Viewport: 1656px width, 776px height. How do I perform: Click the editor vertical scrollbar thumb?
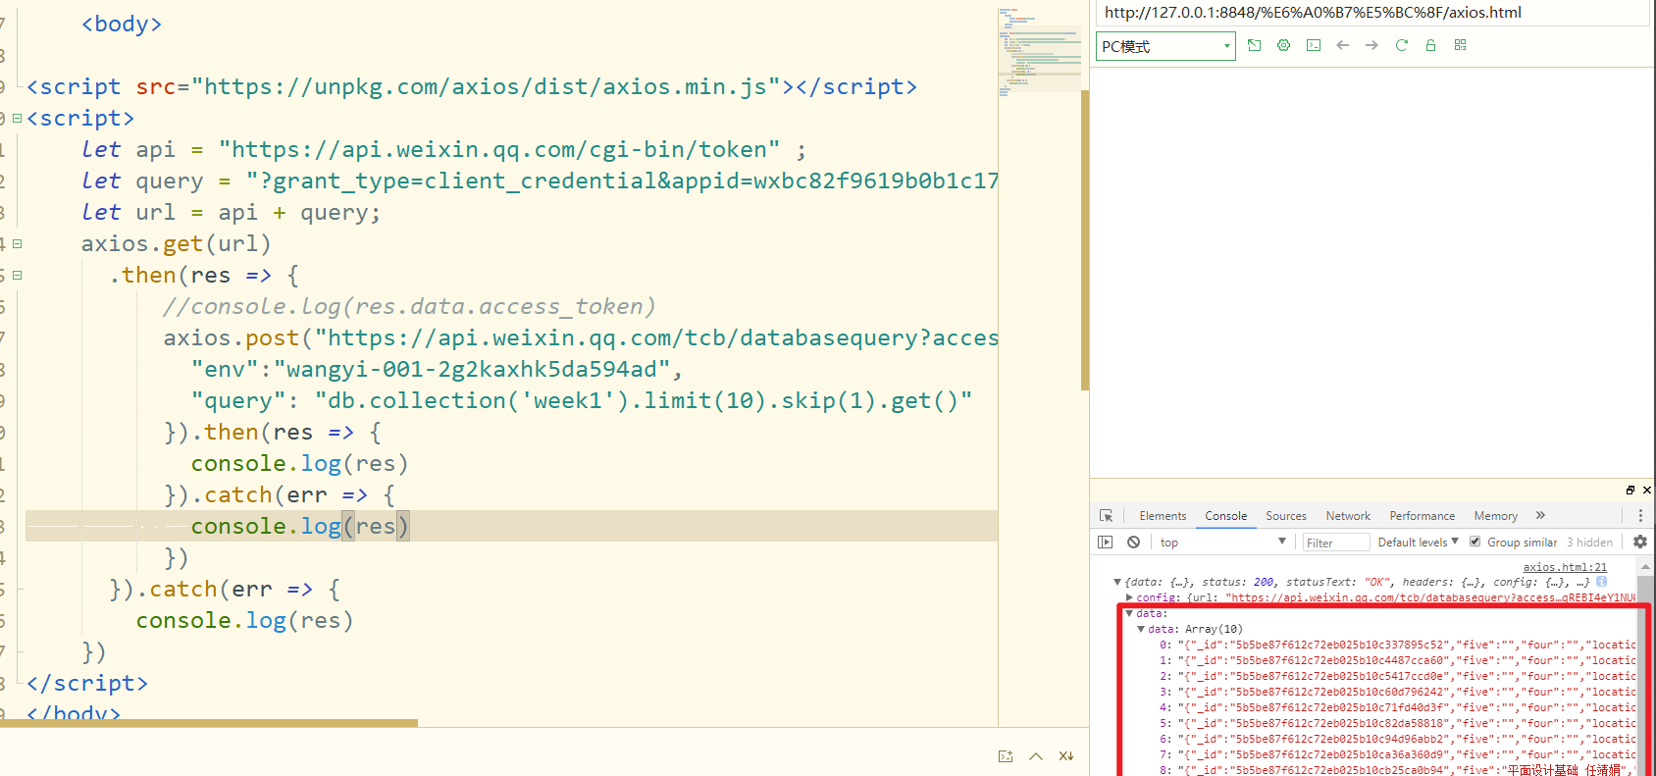(x=1085, y=240)
